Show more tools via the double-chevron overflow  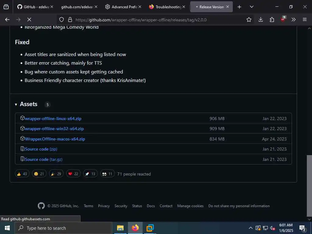tap(293, 19)
